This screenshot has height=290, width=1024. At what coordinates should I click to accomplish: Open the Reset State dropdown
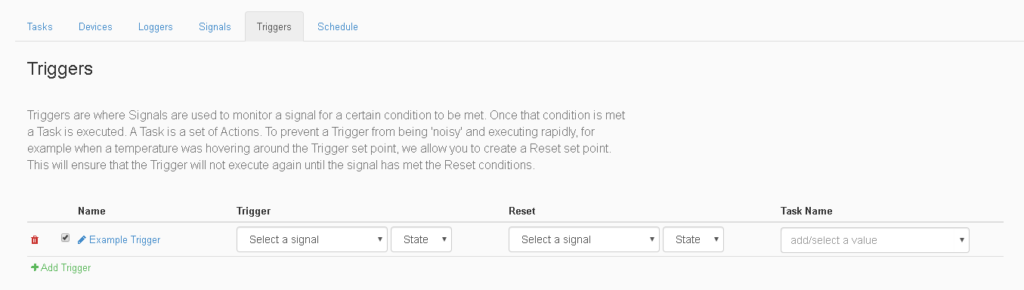pyautogui.click(x=694, y=239)
